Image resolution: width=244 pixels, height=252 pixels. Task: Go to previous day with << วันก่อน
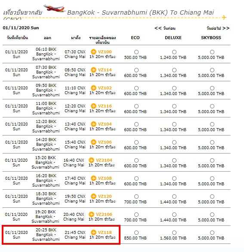[x=165, y=28]
